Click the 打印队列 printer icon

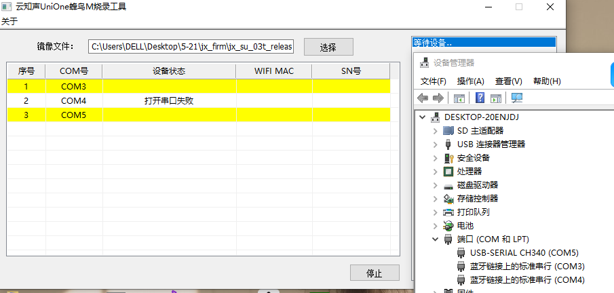(x=448, y=212)
